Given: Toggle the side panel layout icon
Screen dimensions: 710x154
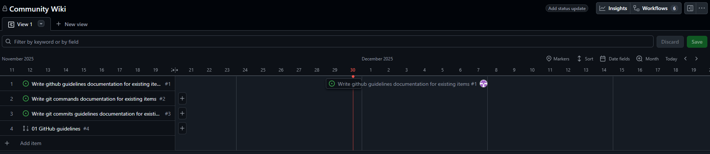Looking at the screenshot, I should pos(690,8).
